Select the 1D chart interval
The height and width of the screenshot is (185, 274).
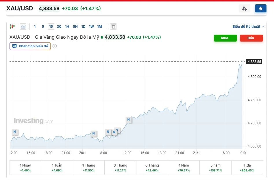(83, 27)
